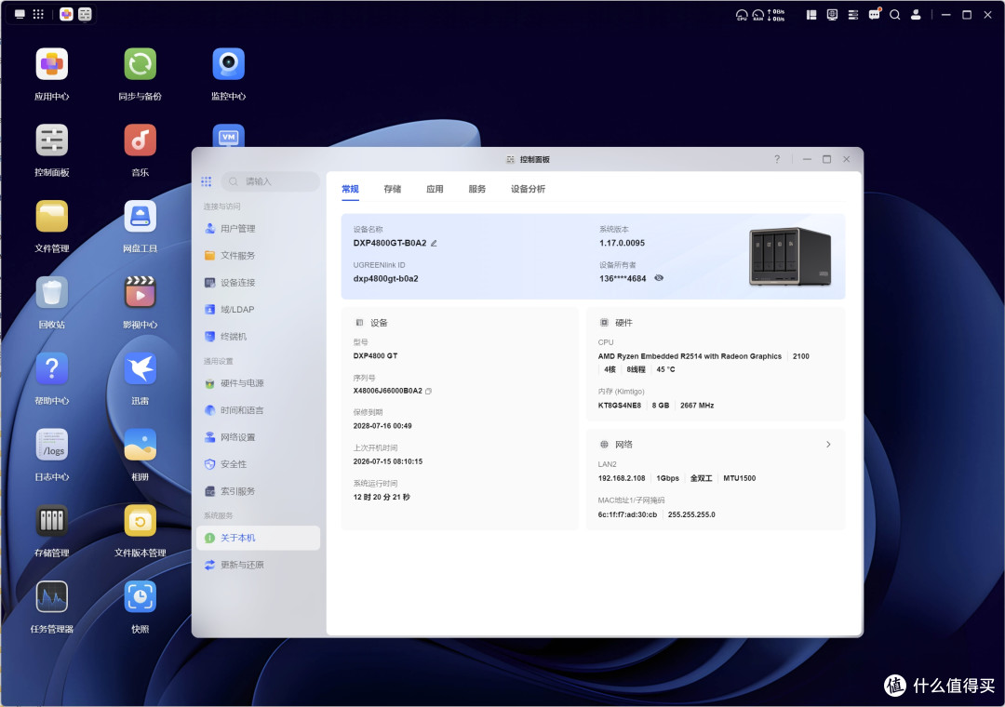This screenshot has width=1005, height=707.
Task: Launch the 迅雷 download app
Action: (x=140, y=368)
